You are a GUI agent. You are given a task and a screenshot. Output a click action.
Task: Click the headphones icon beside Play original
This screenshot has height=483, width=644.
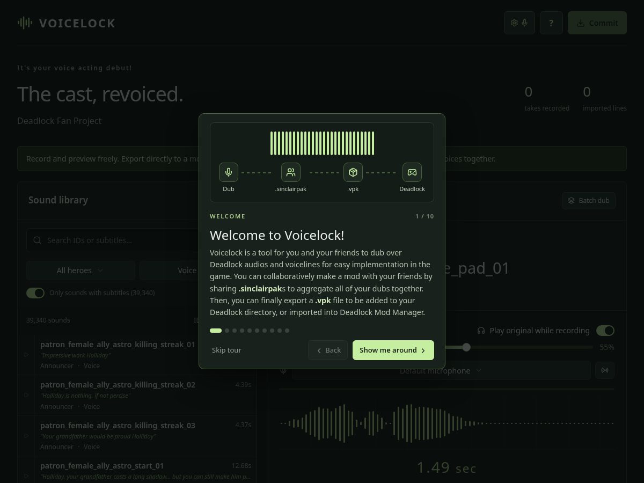[x=481, y=331]
